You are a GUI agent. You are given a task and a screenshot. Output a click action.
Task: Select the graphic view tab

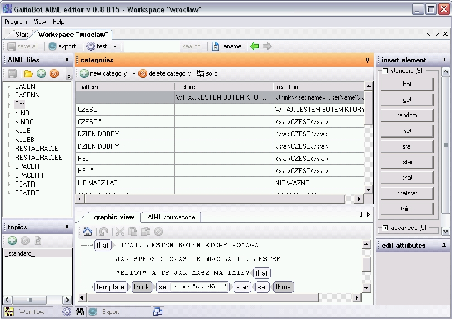(x=114, y=217)
